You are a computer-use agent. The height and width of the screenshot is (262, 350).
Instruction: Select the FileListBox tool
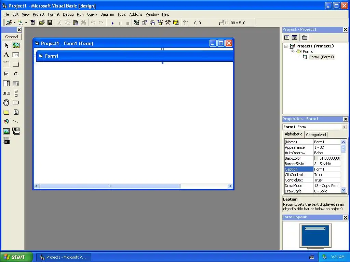coord(16,112)
